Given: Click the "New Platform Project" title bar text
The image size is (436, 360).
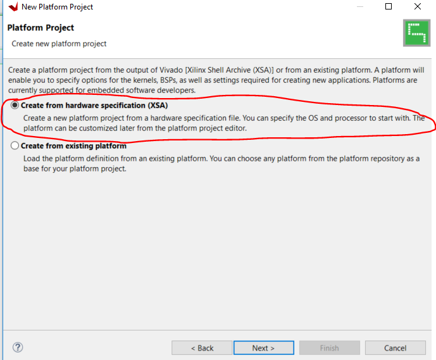Looking at the screenshot, I should pos(57,7).
